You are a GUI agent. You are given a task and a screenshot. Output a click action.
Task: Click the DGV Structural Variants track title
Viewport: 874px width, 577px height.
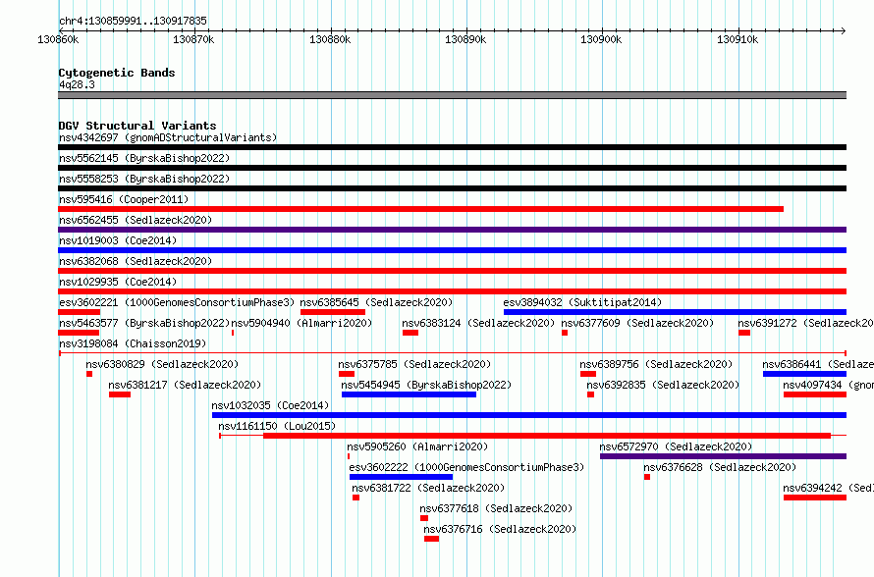137,126
